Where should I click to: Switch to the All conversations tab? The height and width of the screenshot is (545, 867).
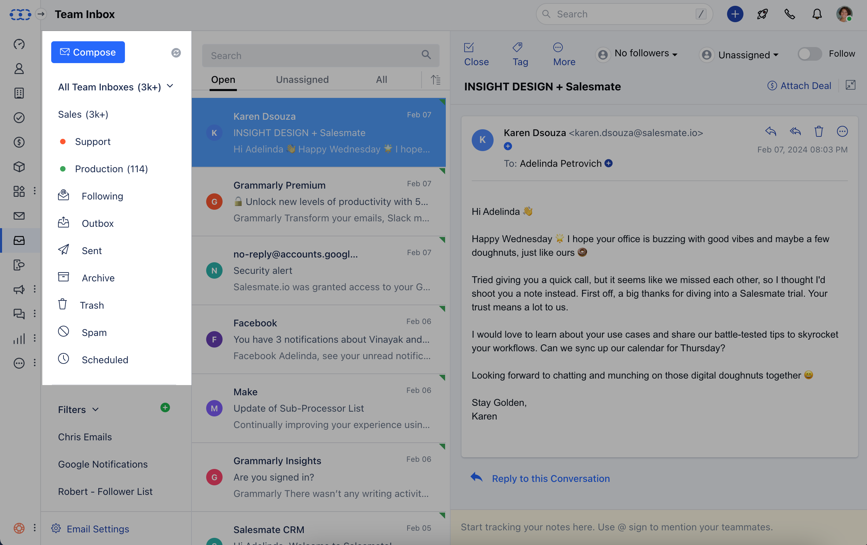(x=381, y=79)
